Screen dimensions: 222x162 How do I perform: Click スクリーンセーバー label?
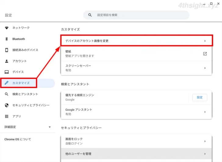tap(78, 66)
